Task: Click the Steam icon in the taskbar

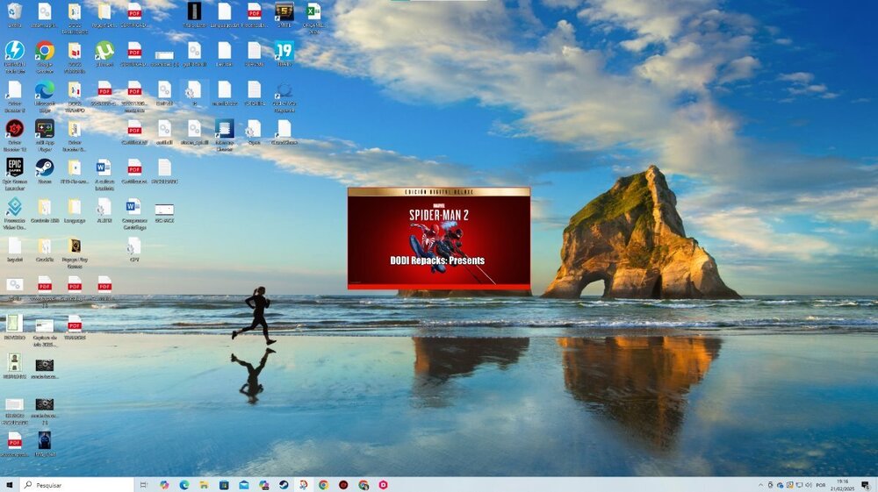Action: [284, 484]
